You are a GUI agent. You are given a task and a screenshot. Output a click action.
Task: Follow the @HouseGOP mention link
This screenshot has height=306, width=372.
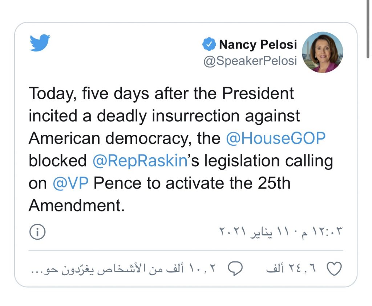(275, 138)
